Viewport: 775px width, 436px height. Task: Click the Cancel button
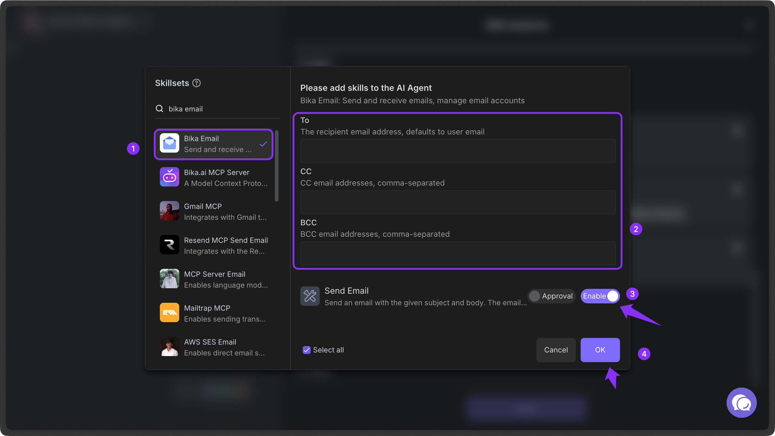pyautogui.click(x=556, y=350)
